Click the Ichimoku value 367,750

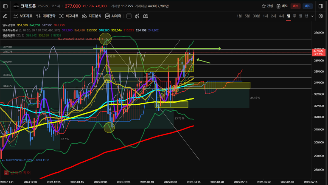point(35,25)
